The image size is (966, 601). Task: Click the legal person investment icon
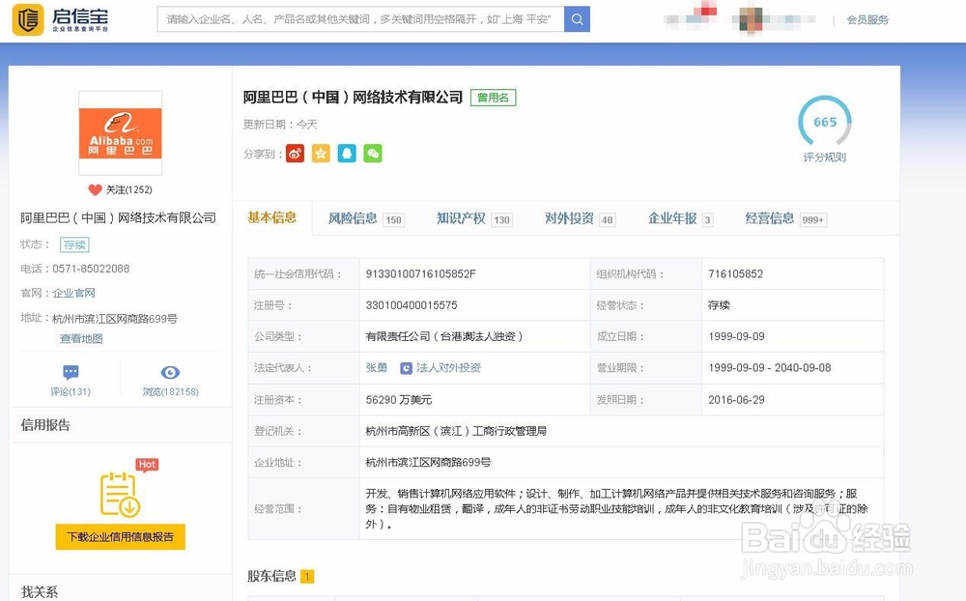pos(406,368)
